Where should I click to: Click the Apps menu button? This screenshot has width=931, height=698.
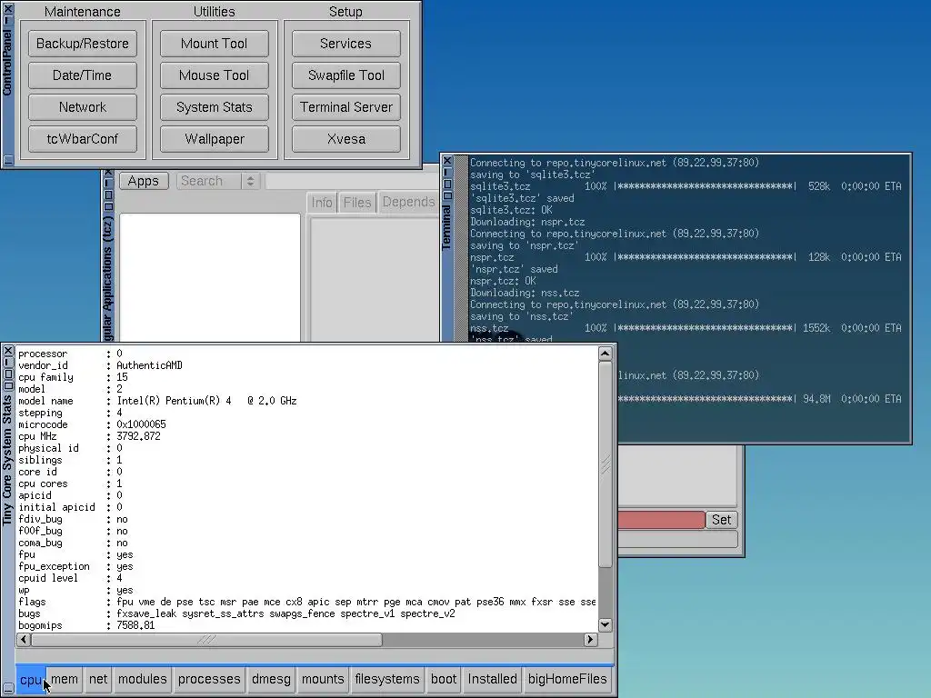coord(144,181)
